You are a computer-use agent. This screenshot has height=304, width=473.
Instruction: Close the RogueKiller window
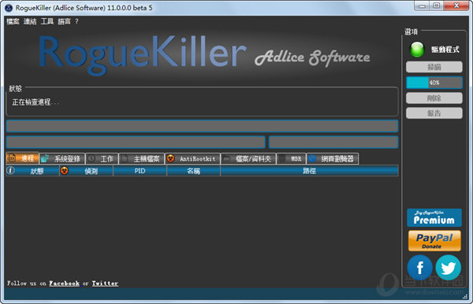pos(456,6)
